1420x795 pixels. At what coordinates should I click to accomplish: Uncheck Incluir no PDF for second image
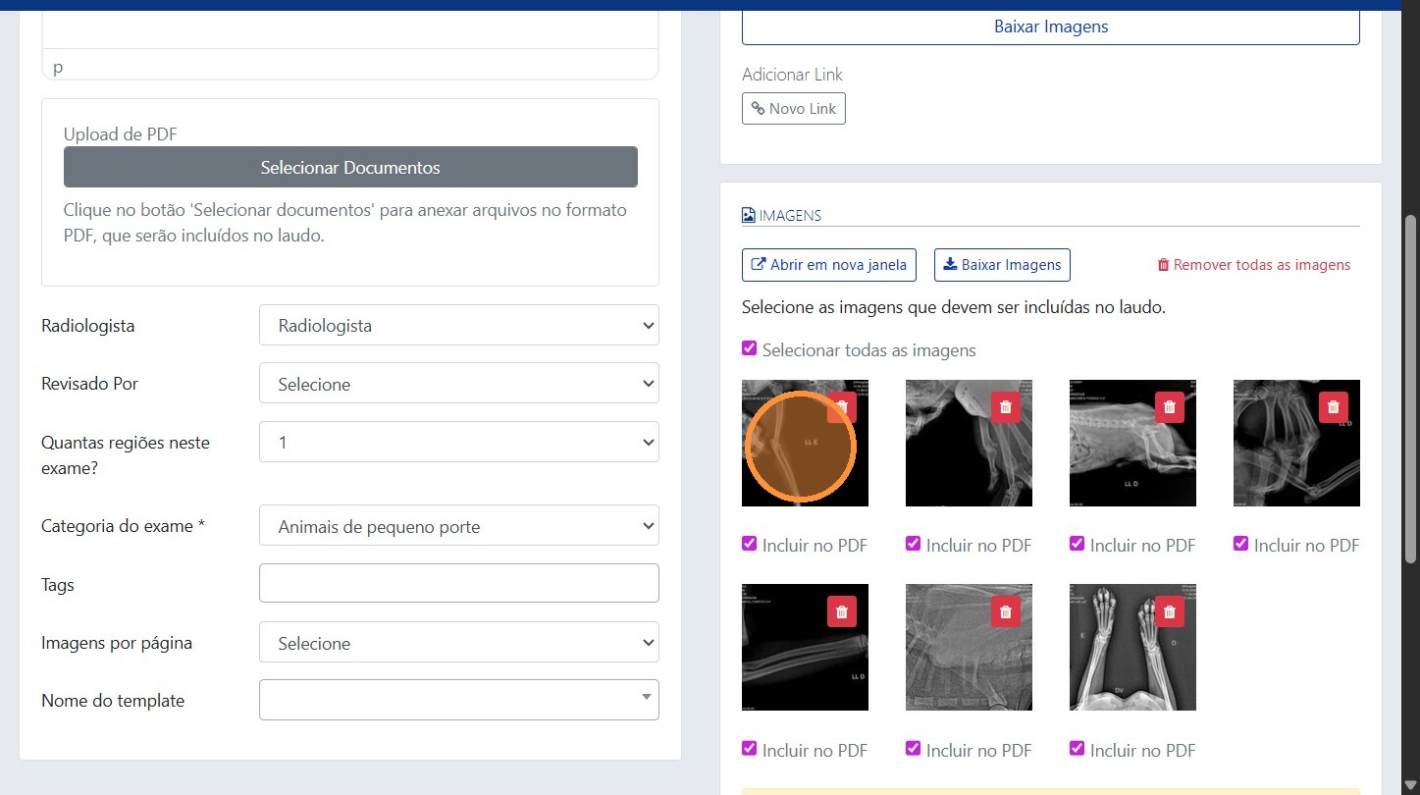coord(914,544)
